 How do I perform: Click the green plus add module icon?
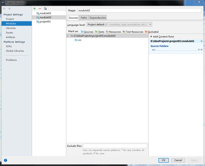tap(34, 9)
